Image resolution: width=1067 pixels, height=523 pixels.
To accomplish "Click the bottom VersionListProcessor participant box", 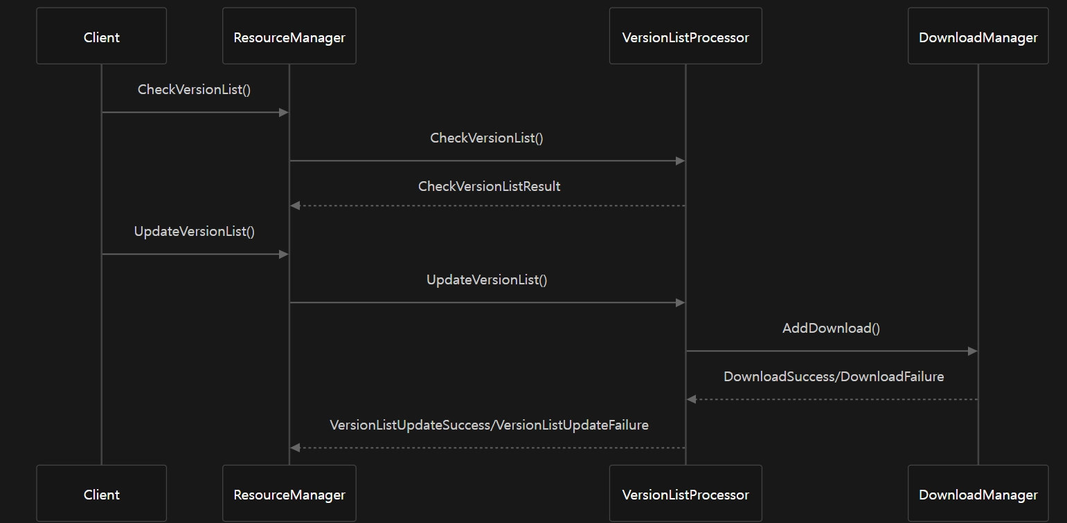I will (685, 494).
